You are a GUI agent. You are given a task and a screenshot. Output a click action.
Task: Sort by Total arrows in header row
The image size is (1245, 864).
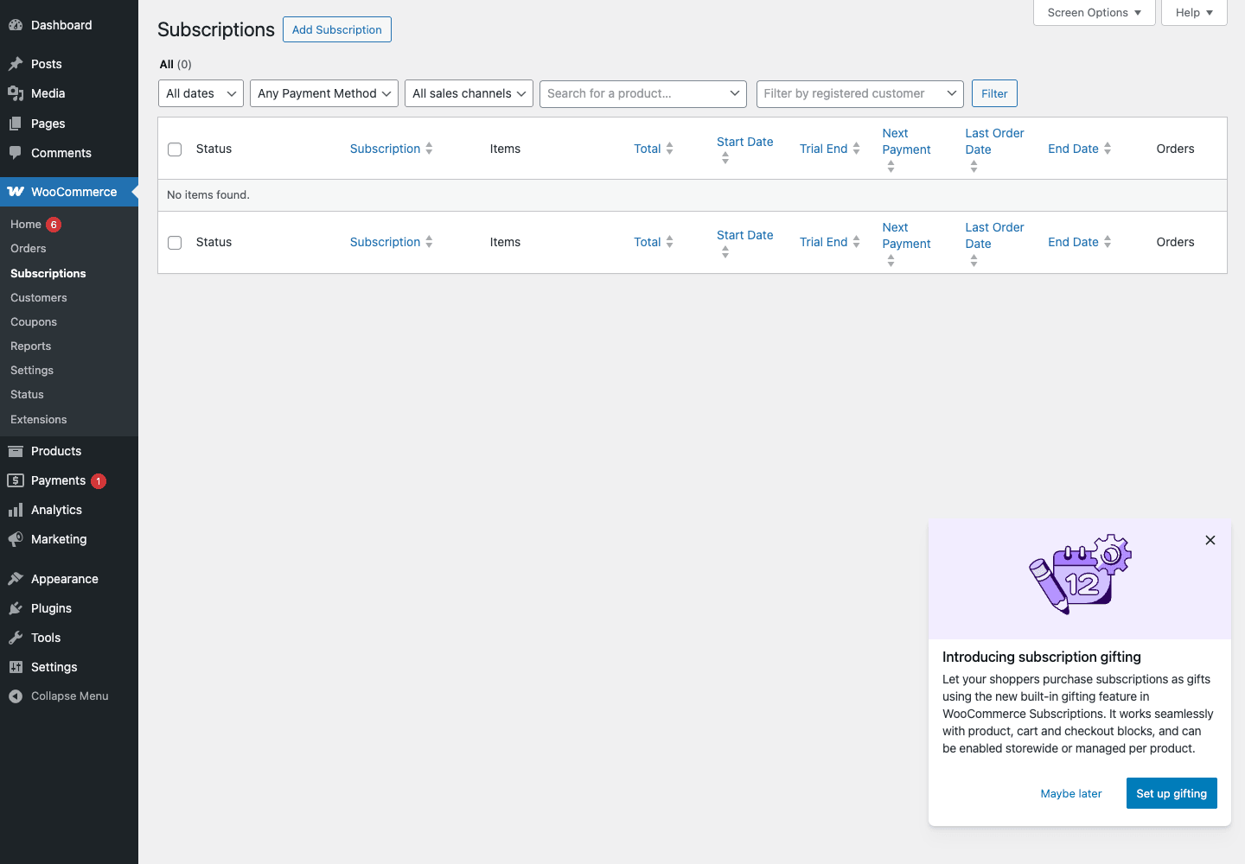pyautogui.click(x=669, y=149)
